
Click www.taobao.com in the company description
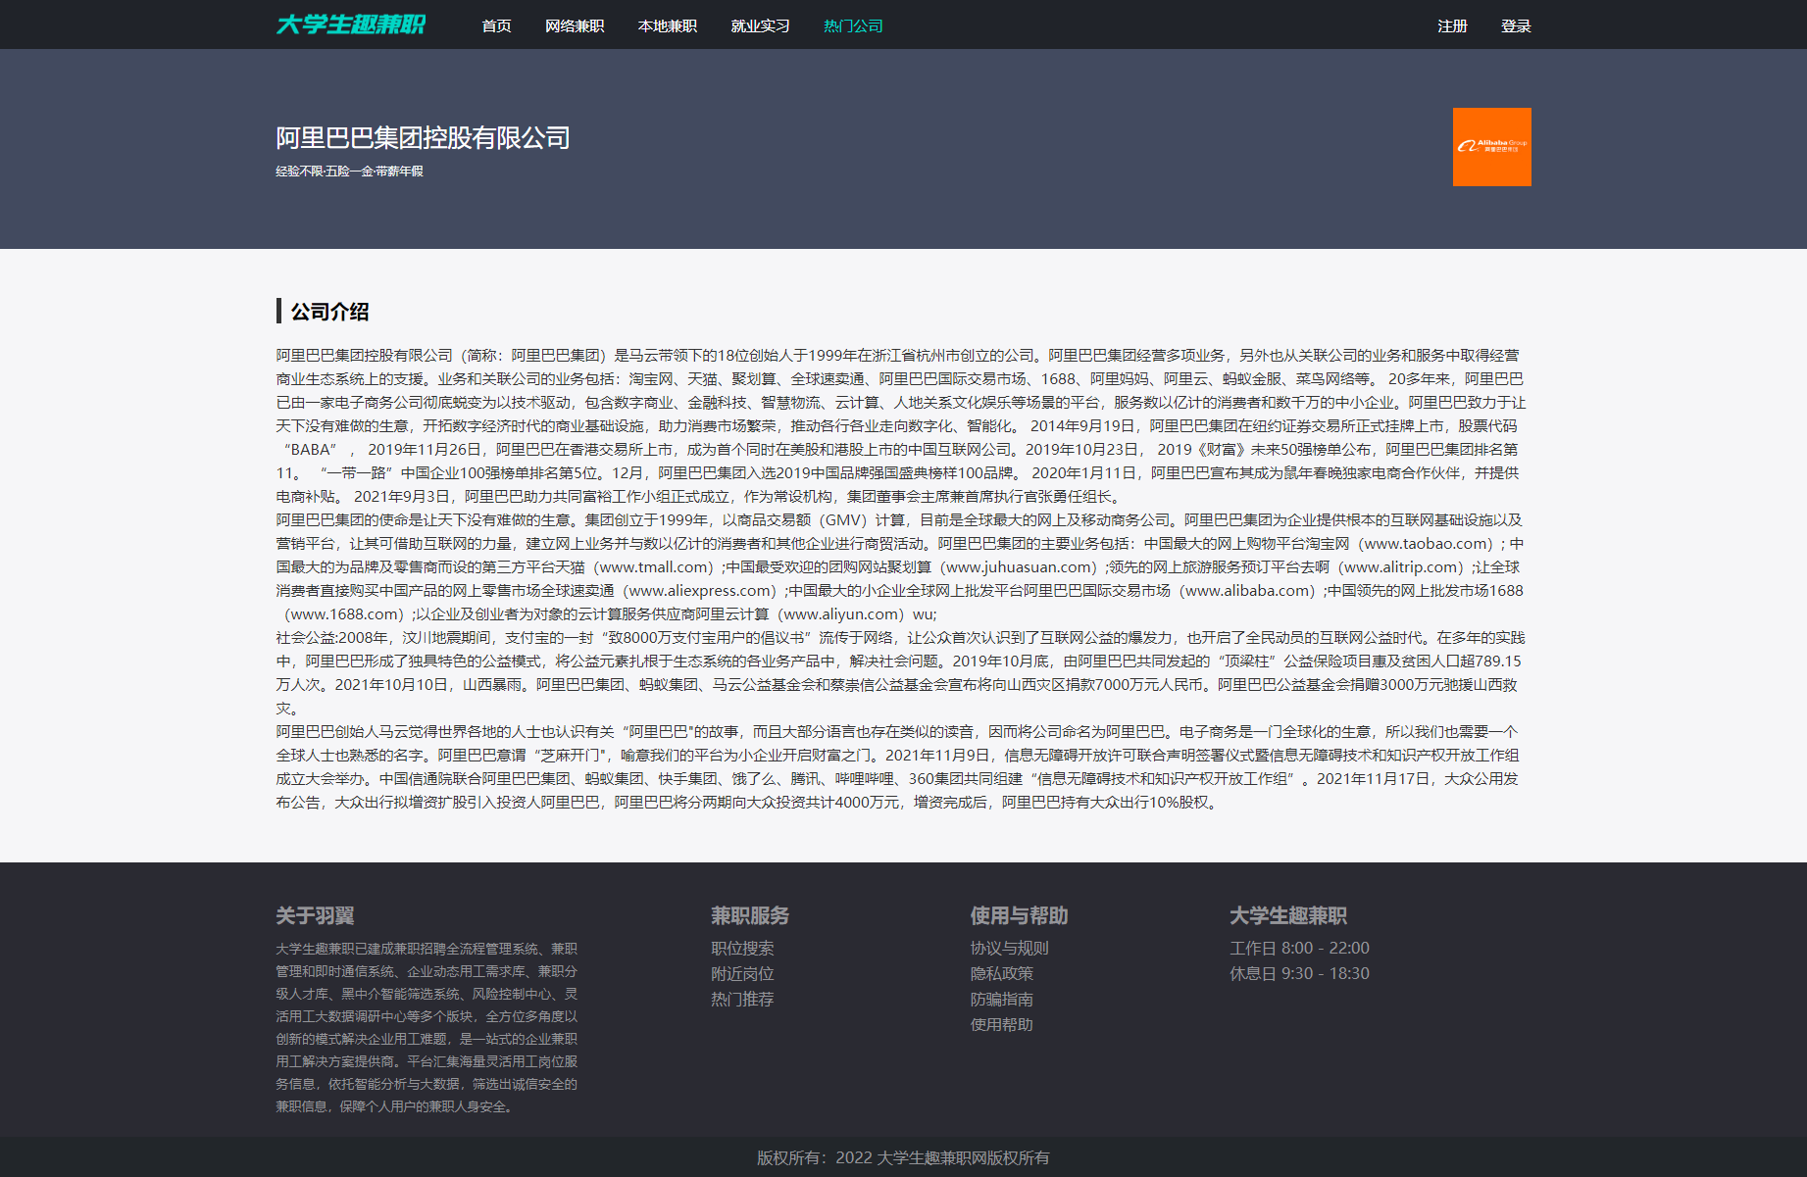click(x=1428, y=544)
